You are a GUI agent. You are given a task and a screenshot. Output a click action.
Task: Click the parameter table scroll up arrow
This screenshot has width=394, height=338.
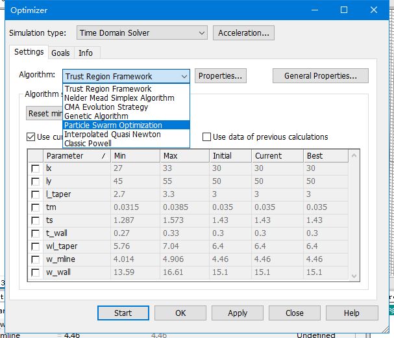(354, 155)
